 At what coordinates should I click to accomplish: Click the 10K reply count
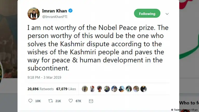38,101
